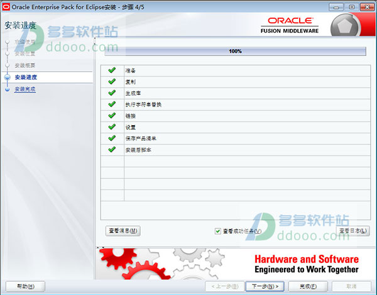This screenshot has height=295, width=377.
Task: Select the 安装完成 link in sidebar
Action: (25, 89)
